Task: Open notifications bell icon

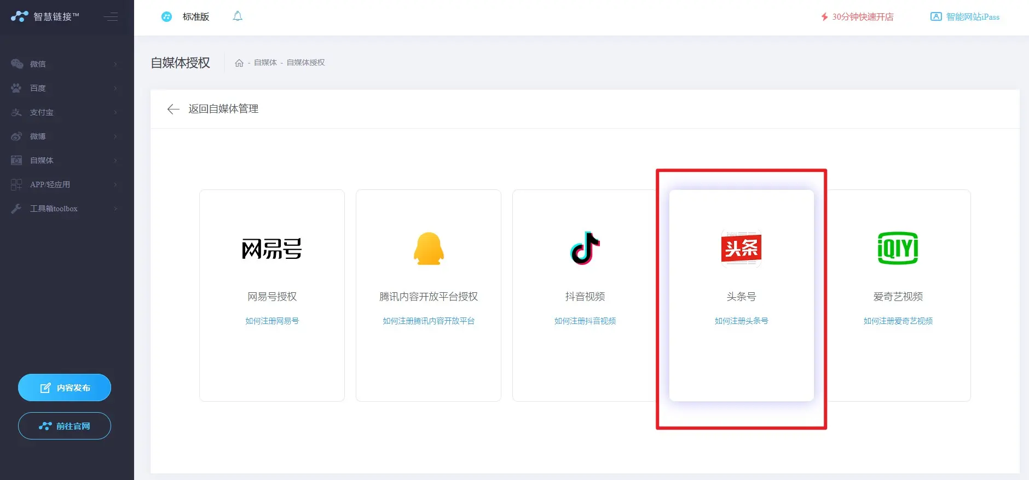Action: [238, 16]
